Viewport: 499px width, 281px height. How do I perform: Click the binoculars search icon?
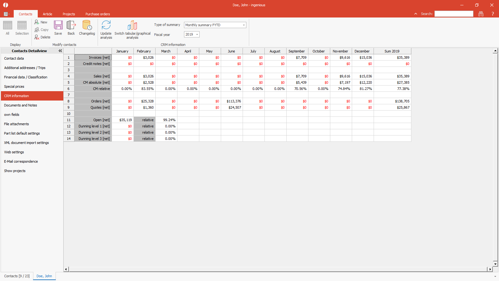[x=481, y=14]
